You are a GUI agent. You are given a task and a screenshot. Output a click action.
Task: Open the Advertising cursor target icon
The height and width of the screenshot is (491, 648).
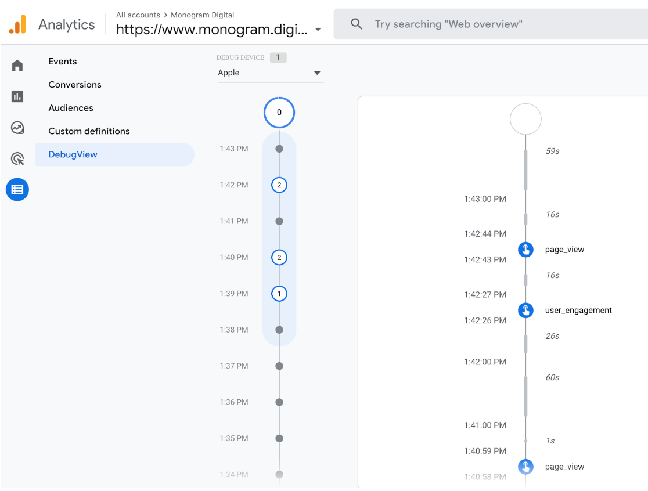(17, 158)
